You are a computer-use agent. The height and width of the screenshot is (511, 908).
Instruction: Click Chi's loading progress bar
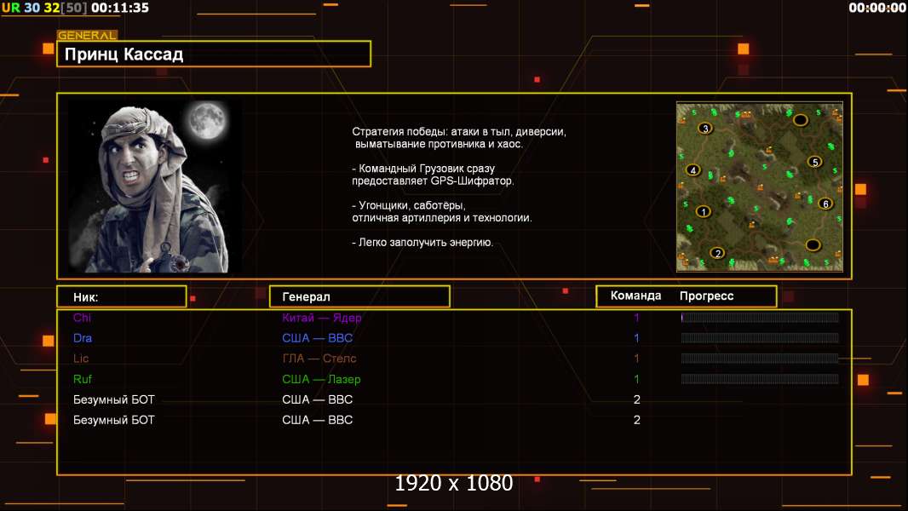760,317
